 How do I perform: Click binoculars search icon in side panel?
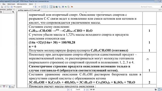13,12
